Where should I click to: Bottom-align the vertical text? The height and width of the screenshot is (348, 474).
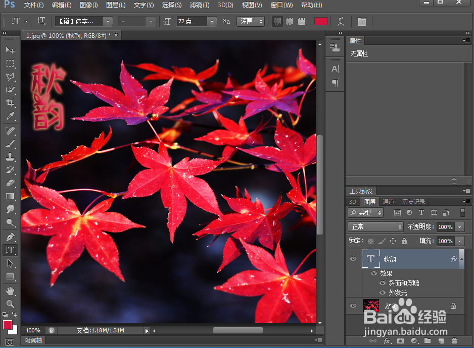301,21
